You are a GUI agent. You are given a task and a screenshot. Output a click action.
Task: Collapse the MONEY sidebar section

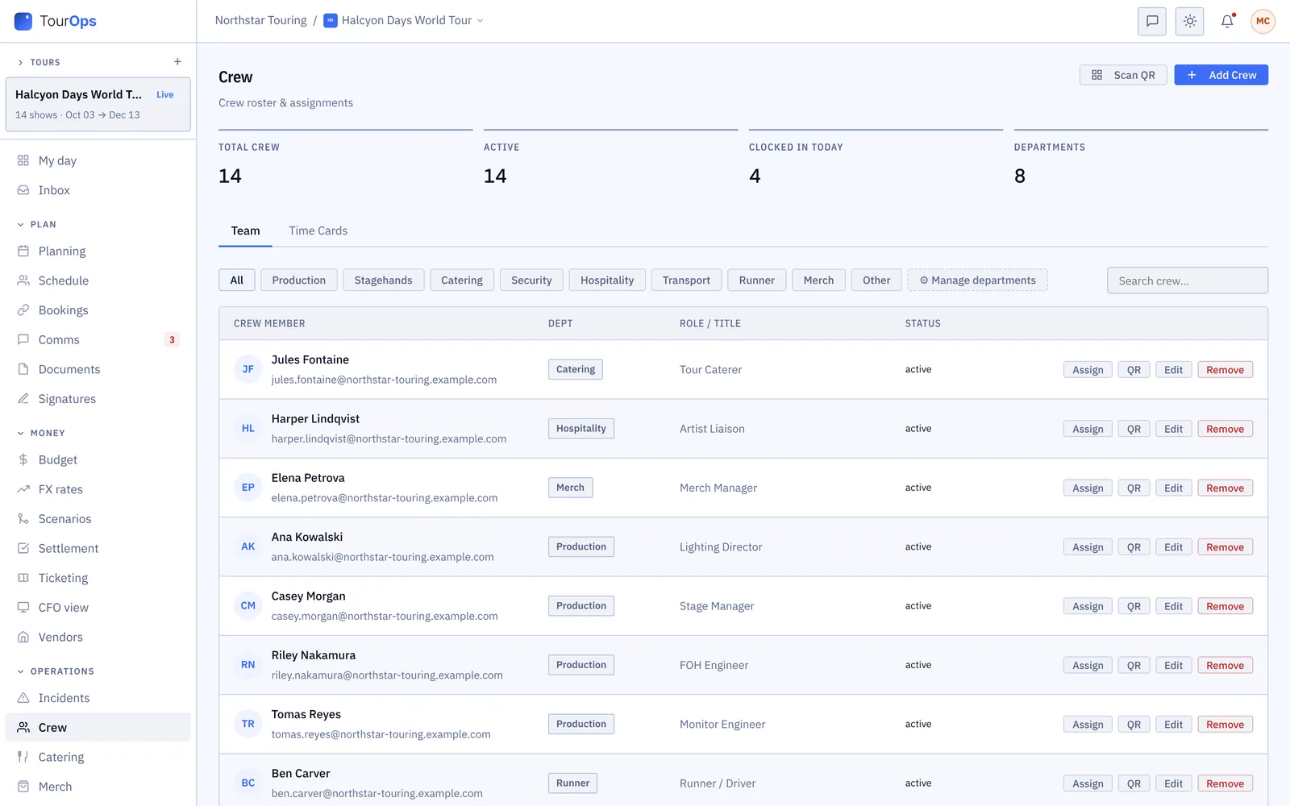click(x=41, y=433)
